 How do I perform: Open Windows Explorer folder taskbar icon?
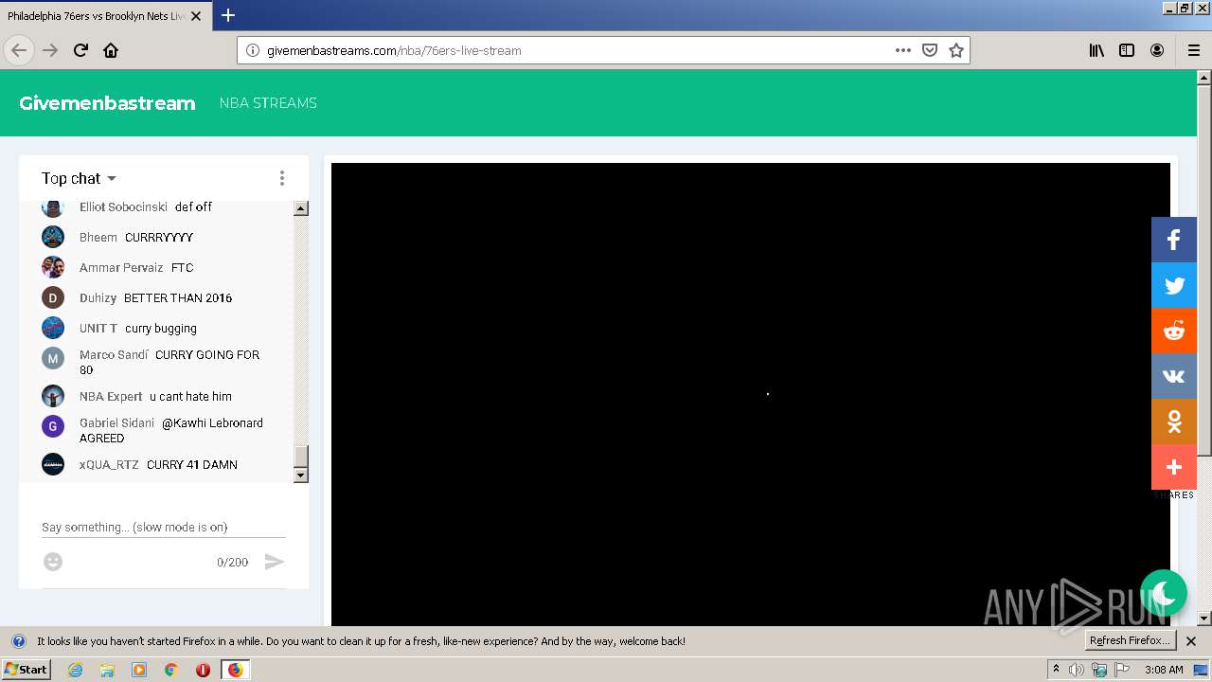click(107, 670)
